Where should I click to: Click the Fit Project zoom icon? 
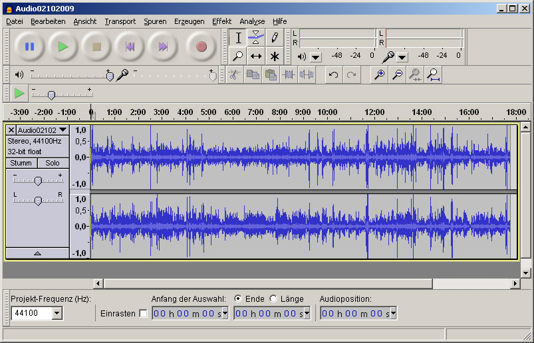click(433, 74)
